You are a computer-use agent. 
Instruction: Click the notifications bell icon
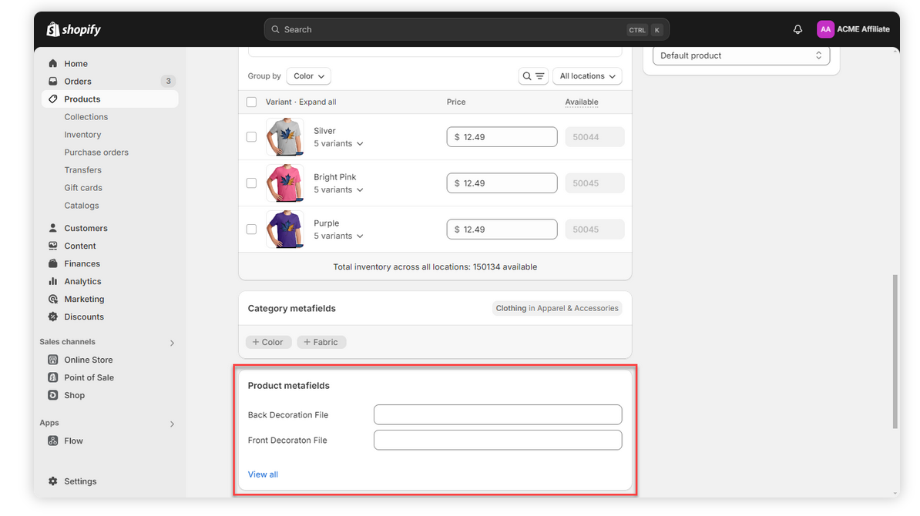[797, 29]
